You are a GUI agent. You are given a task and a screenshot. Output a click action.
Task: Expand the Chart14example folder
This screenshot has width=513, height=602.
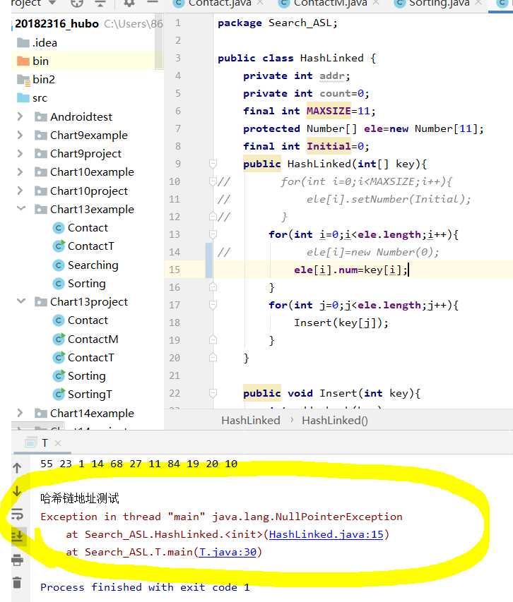coord(20,413)
